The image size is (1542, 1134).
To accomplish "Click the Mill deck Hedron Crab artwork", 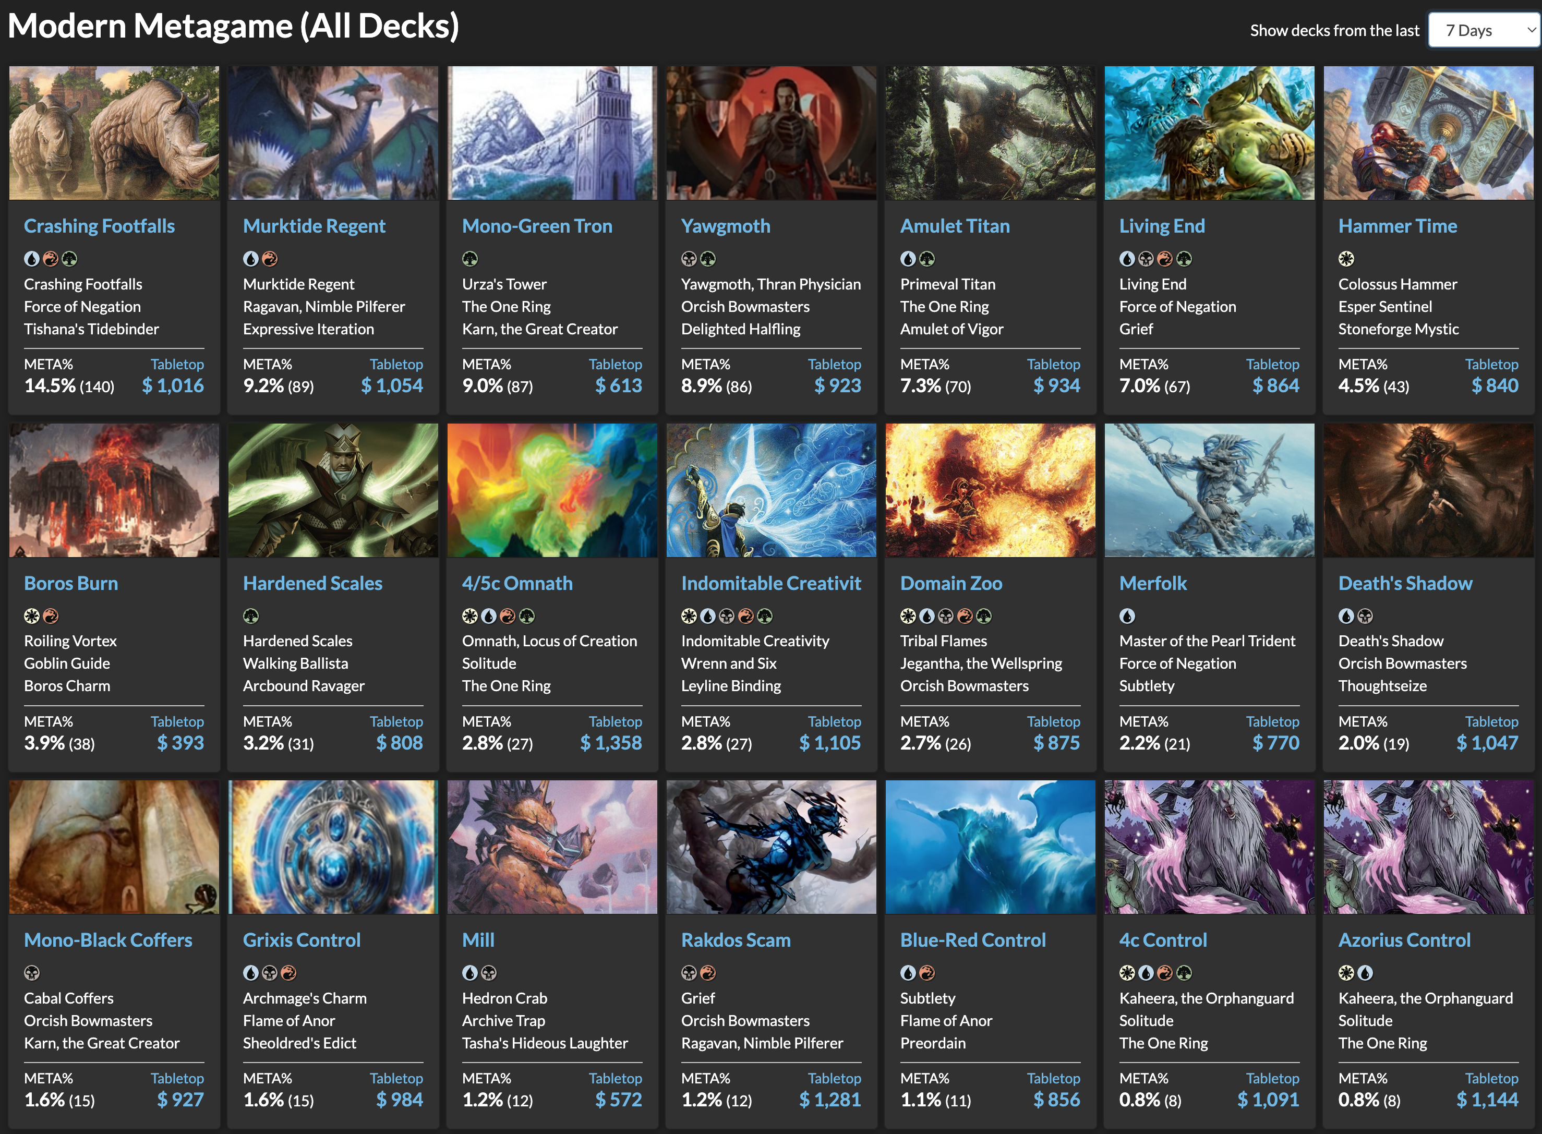I will [x=552, y=847].
